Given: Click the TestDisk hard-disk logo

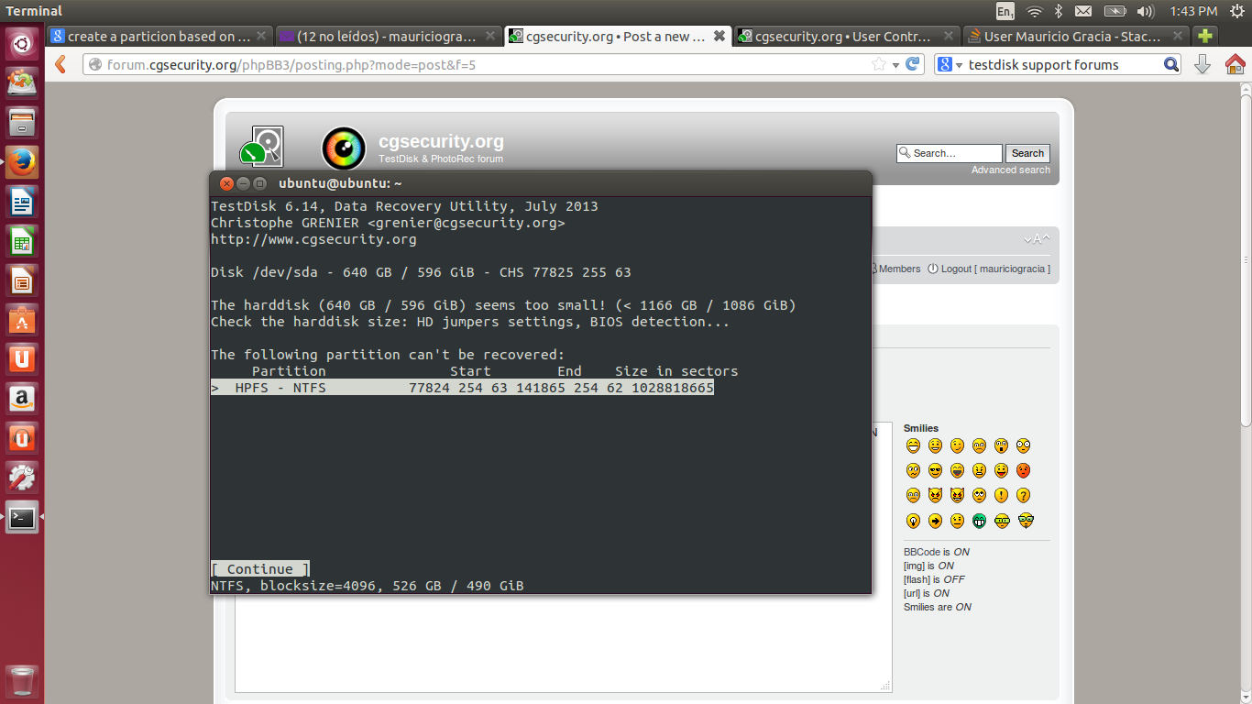Looking at the screenshot, I should pyautogui.click(x=261, y=148).
